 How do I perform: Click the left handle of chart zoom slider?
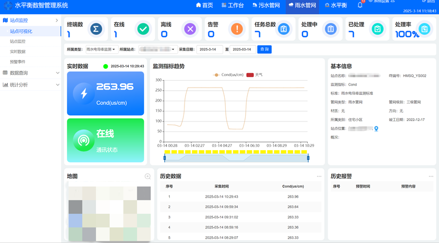(165, 157)
